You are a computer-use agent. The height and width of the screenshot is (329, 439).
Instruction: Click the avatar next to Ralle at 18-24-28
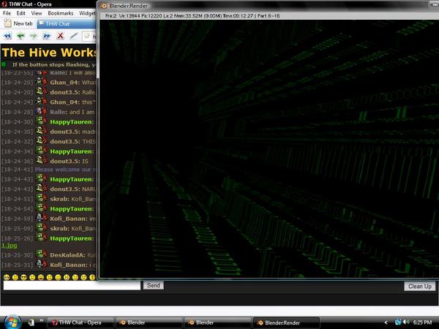(42, 112)
